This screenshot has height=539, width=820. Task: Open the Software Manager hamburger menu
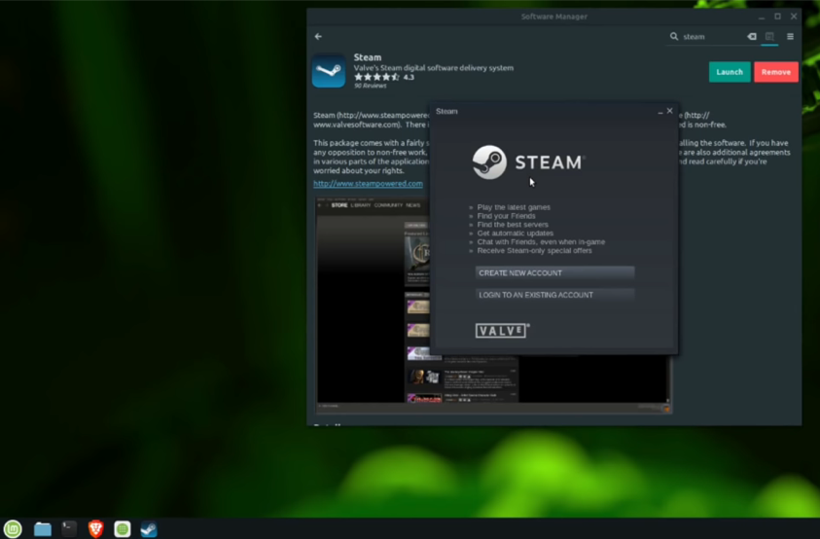point(790,37)
